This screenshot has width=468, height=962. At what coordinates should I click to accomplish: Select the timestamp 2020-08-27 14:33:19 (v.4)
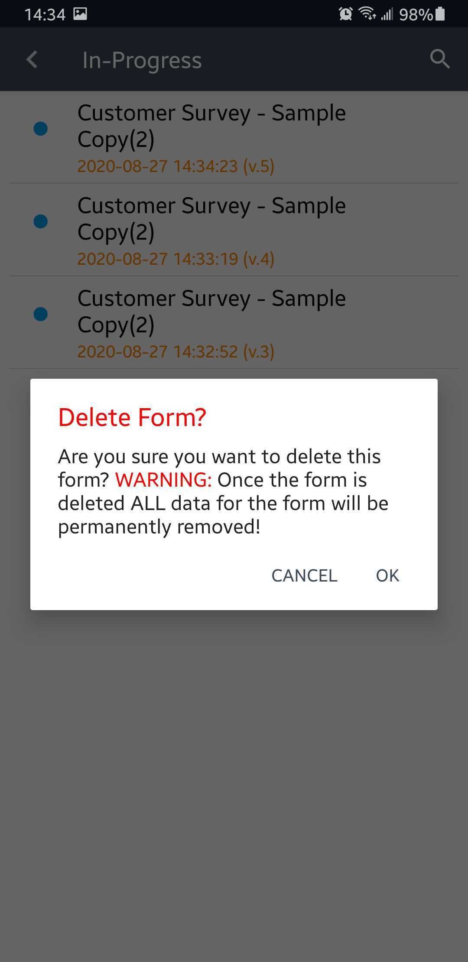[x=176, y=259]
